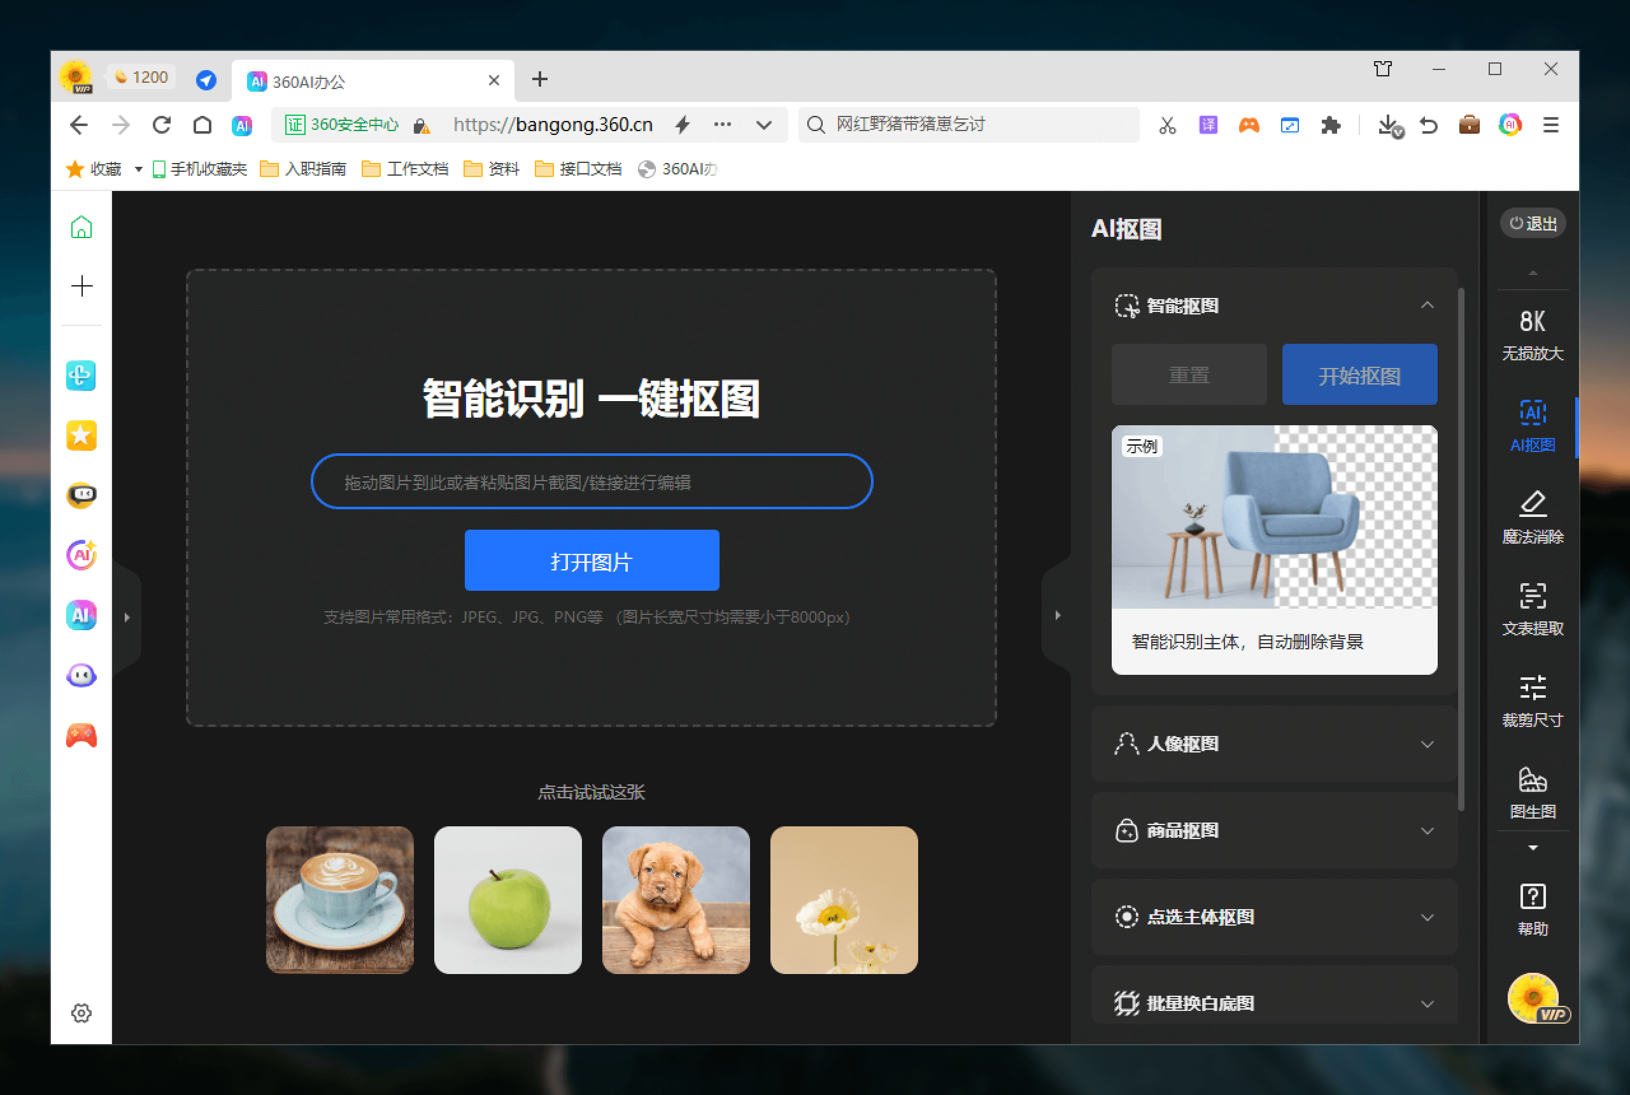
Task: Expand the 商品抠图 section
Action: click(x=1427, y=830)
